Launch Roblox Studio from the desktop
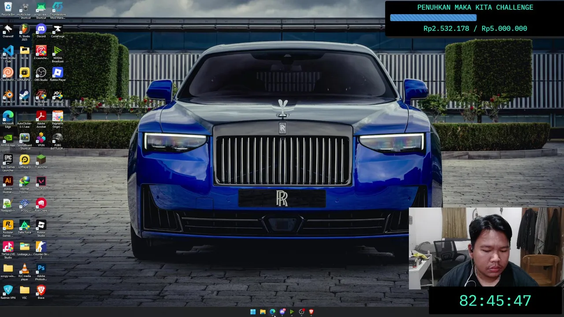 click(41, 229)
